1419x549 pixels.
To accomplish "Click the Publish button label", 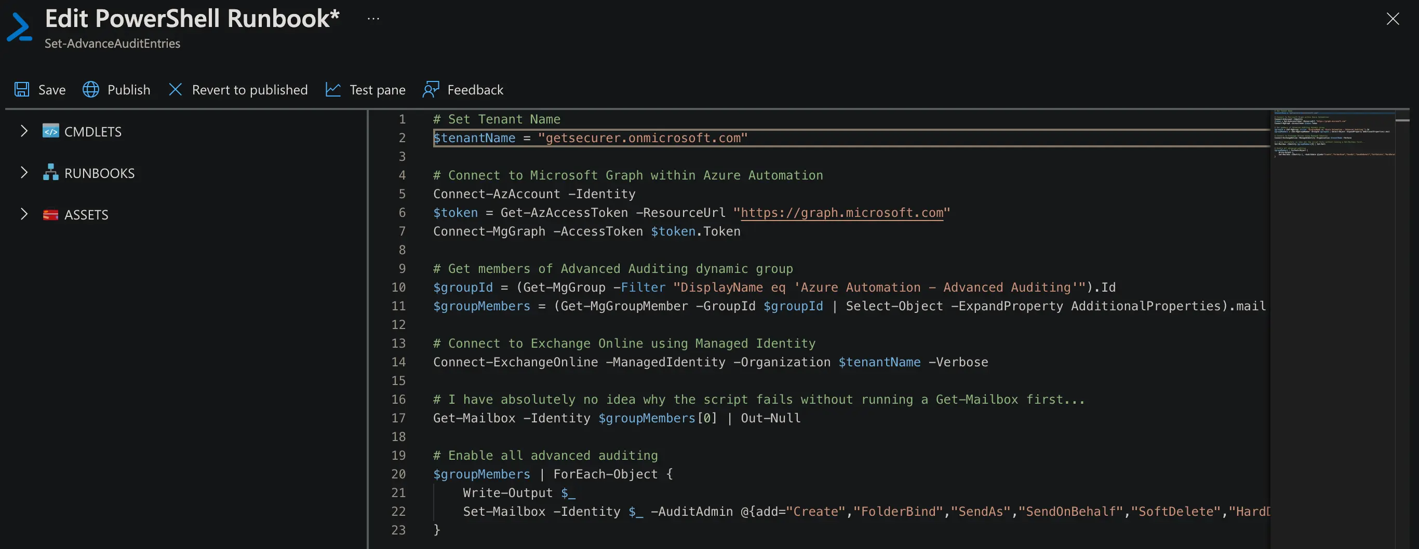I will 128,90.
